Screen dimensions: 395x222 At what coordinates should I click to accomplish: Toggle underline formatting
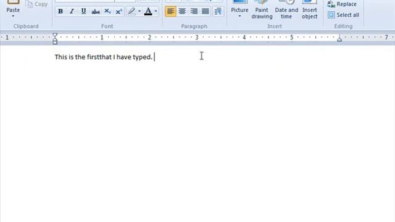[x=83, y=11]
